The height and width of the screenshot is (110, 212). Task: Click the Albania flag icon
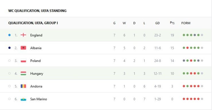pyautogui.click(x=23, y=48)
